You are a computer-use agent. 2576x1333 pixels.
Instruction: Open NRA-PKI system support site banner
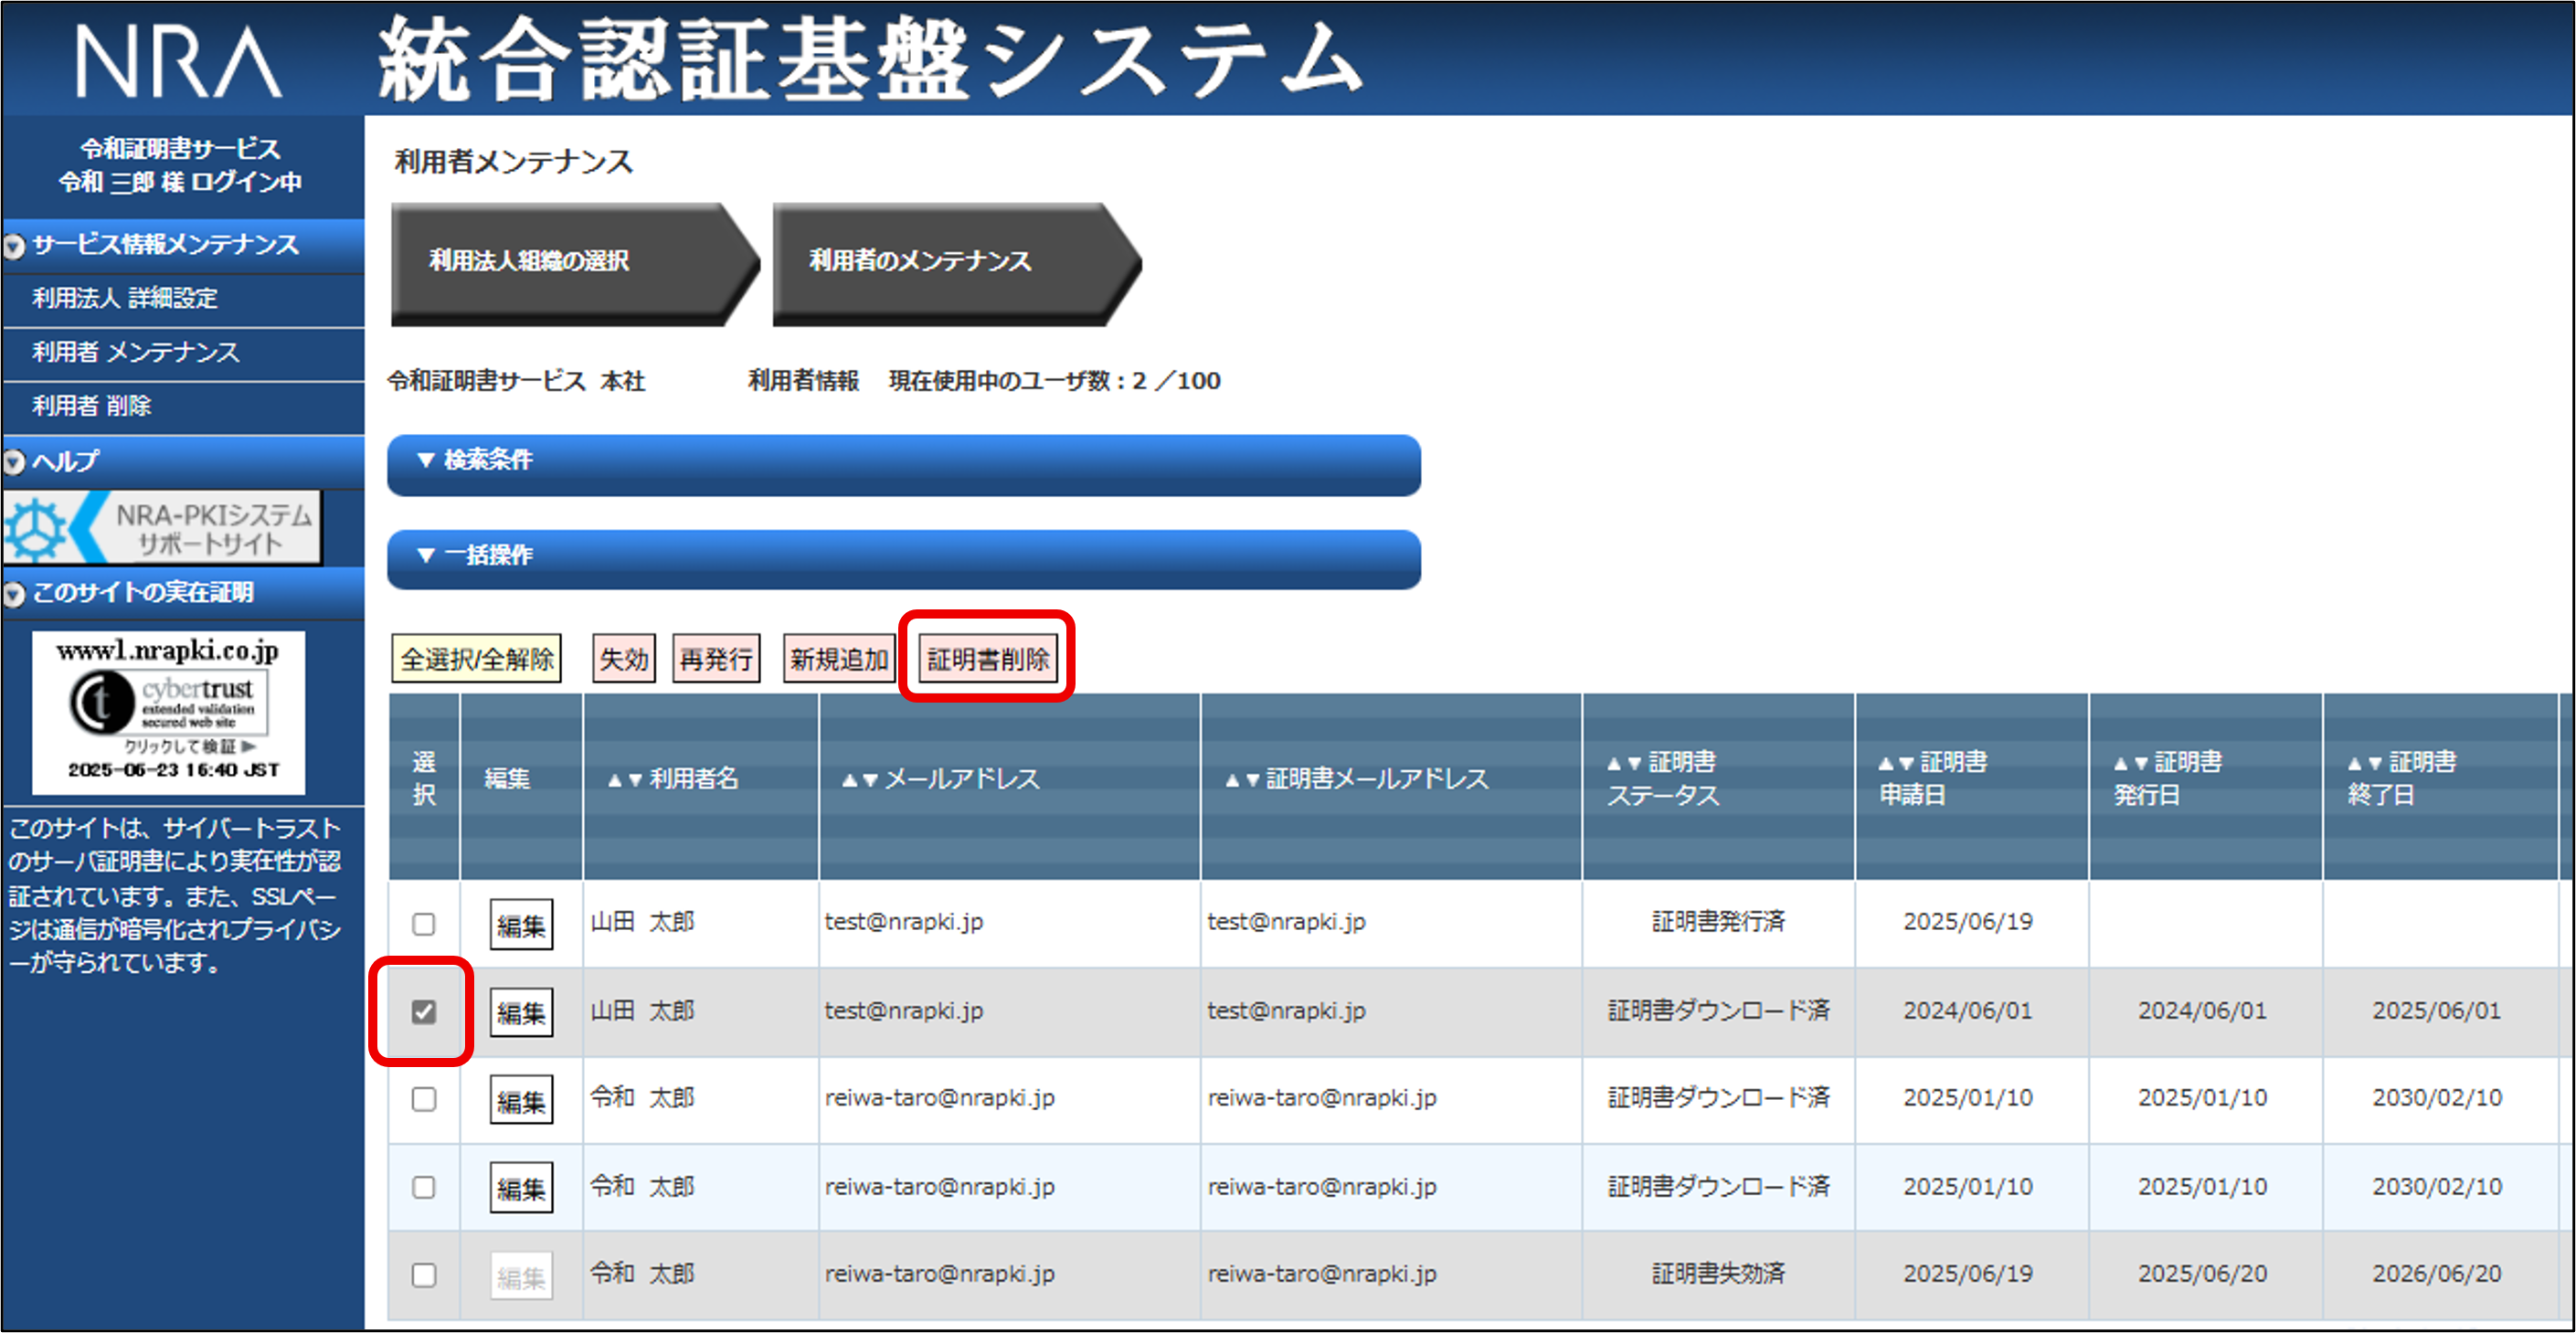pyautogui.click(x=162, y=528)
